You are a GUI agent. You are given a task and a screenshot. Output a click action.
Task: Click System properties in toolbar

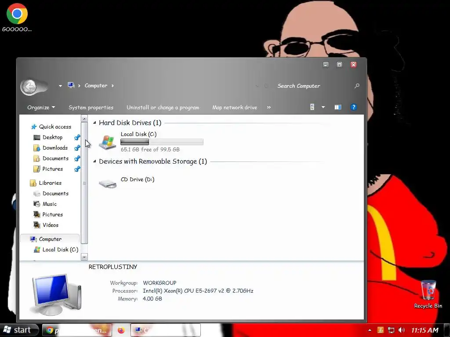91,108
